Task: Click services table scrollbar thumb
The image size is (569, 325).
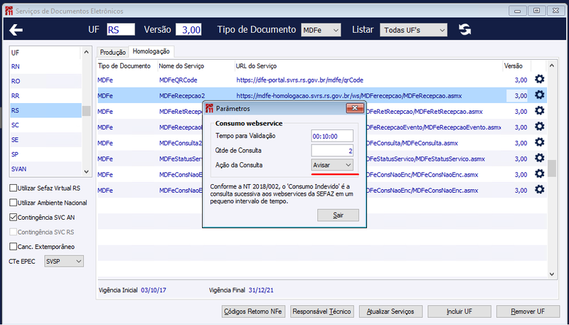Action: click(552, 169)
